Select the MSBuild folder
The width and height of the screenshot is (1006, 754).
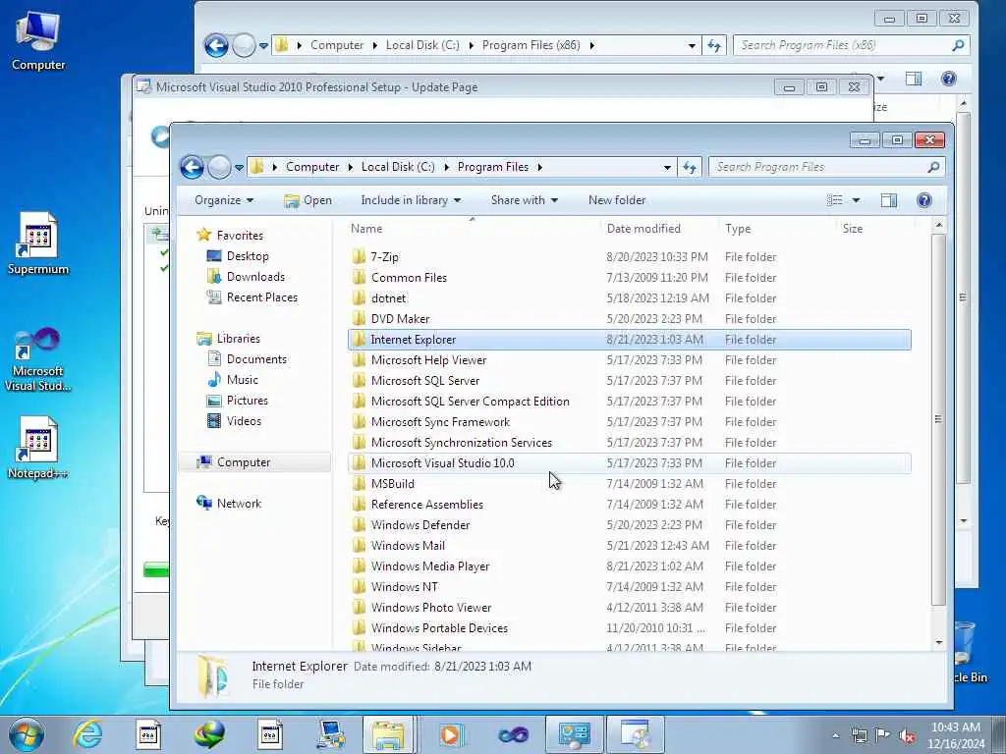[x=630, y=483]
